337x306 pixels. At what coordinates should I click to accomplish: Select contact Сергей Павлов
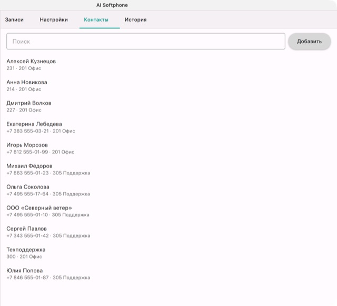tap(27, 229)
